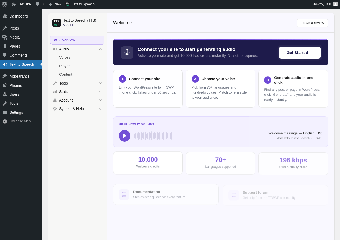Screen dimensions: 340x240
Task: Select the Overview menu item
Action: point(77,40)
